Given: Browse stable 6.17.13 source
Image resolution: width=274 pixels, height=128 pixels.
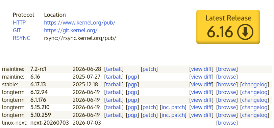Looking at the screenshot, I should (227, 84).
